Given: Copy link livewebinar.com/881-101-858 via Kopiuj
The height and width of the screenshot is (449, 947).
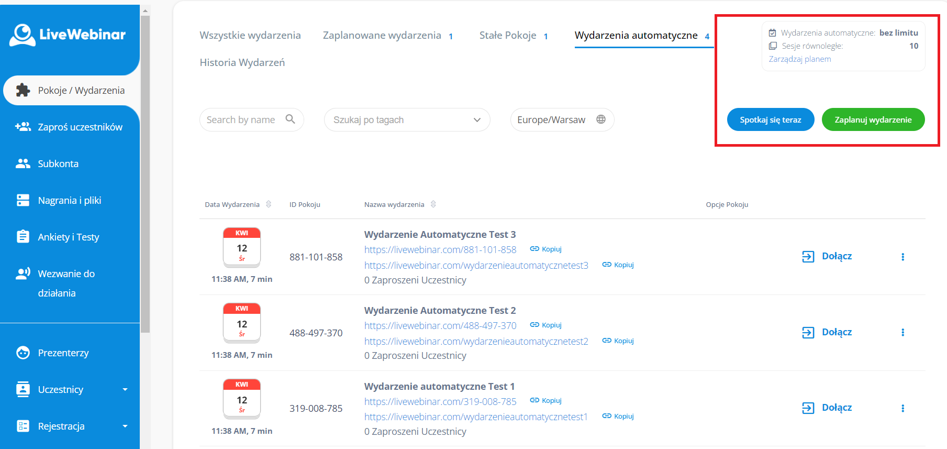Looking at the screenshot, I should click(546, 249).
